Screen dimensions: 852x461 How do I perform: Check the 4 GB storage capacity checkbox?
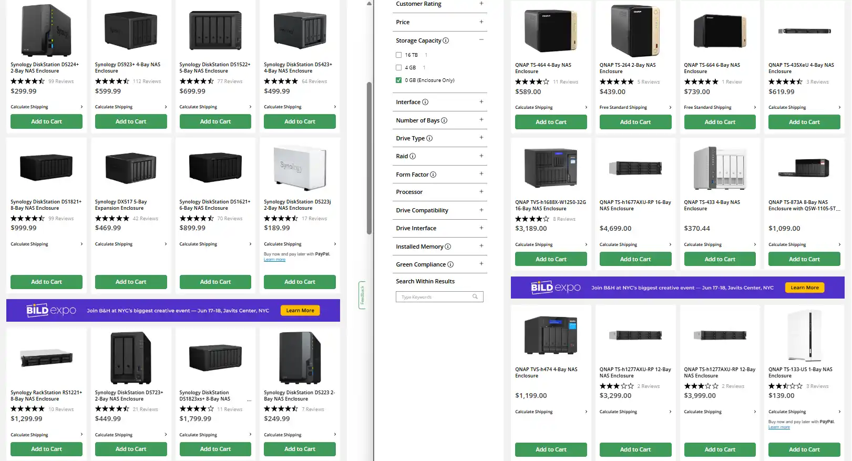point(398,68)
